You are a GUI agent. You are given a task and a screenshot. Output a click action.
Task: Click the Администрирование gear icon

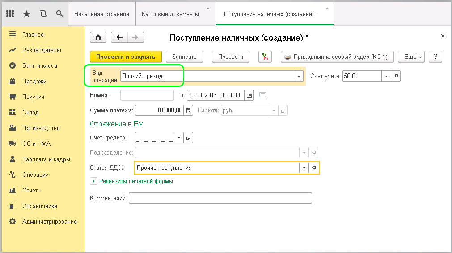tap(13, 221)
